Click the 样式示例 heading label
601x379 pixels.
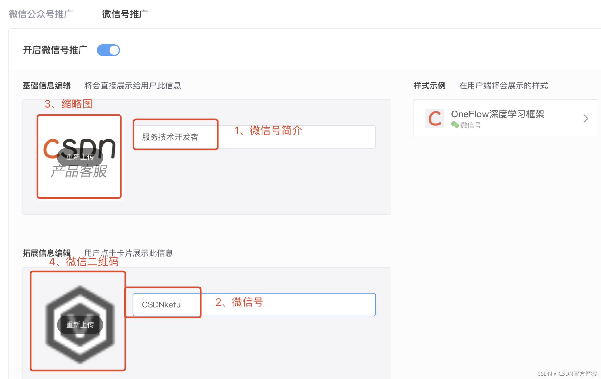[429, 86]
